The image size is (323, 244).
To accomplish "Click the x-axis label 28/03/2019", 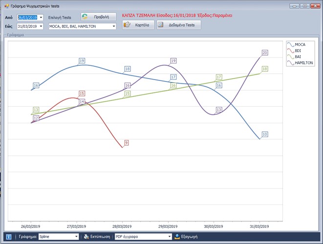I will click(x=122, y=227).
